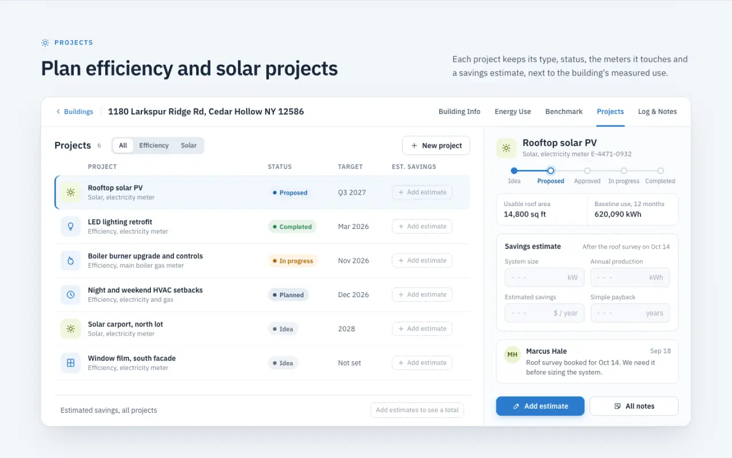
Task: Select the Projects tab
Action: pyautogui.click(x=610, y=112)
